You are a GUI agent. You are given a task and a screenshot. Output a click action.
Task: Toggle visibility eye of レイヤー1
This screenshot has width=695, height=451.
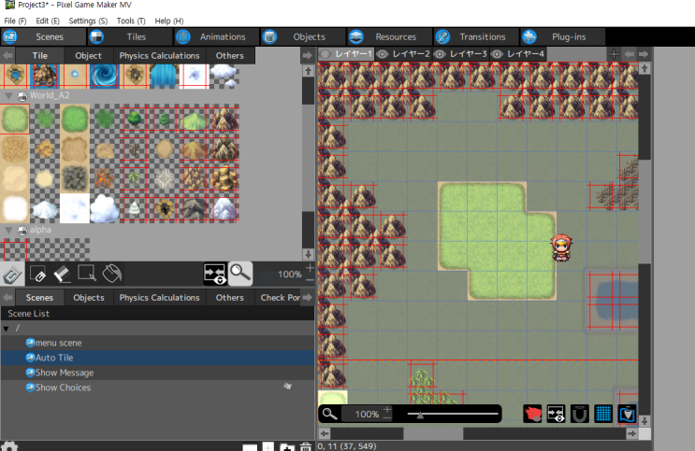pyautogui.click(x=326, y=54)
